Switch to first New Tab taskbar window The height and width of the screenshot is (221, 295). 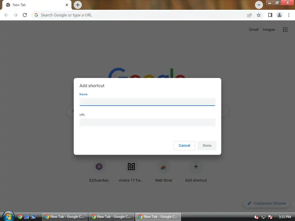[65, 217]
